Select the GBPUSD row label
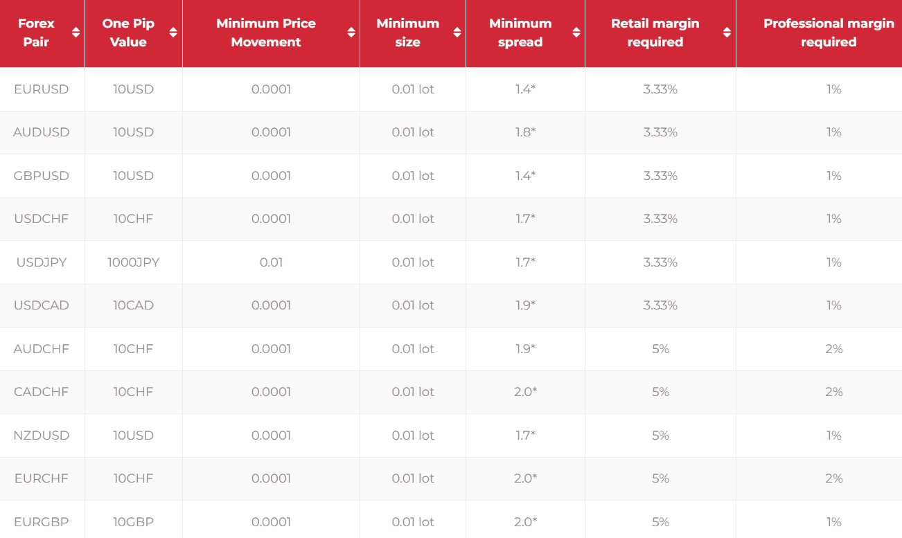This screenshot has height=538, width=902. click(x=42, y=176)
